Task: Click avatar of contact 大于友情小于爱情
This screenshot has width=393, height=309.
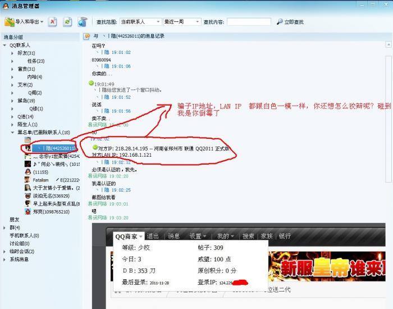Action: click(x=28, y=188)
